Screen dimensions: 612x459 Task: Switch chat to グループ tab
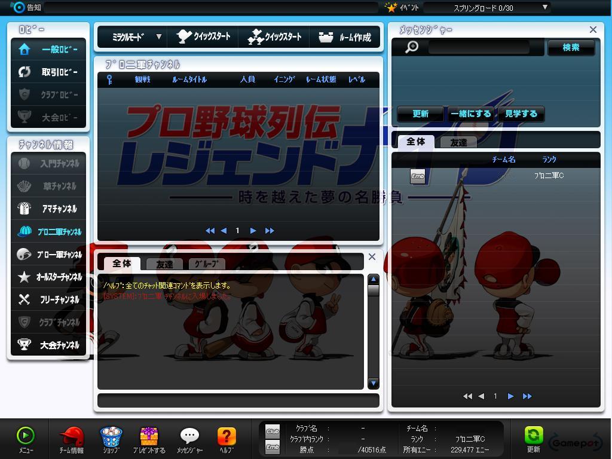207,264
